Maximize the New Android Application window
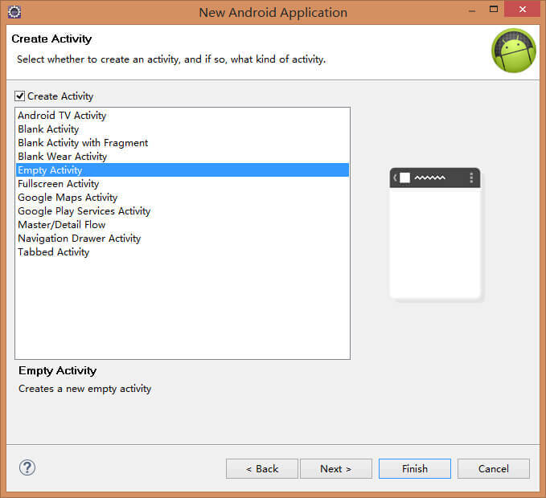The width and height of the screenshot is (546, 498). pos(494,10)
